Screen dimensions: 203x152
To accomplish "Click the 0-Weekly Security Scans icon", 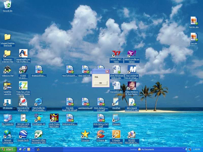I will [116, 134].
